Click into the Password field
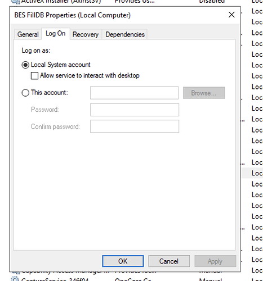This screenshot has width=263, height=281. point(135,110)
